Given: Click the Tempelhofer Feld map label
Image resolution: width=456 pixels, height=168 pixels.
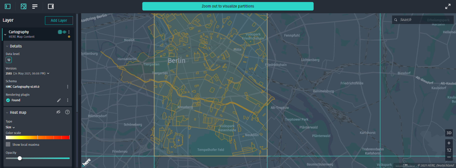Looking at the screenshot, I should [x=211, y=150].
